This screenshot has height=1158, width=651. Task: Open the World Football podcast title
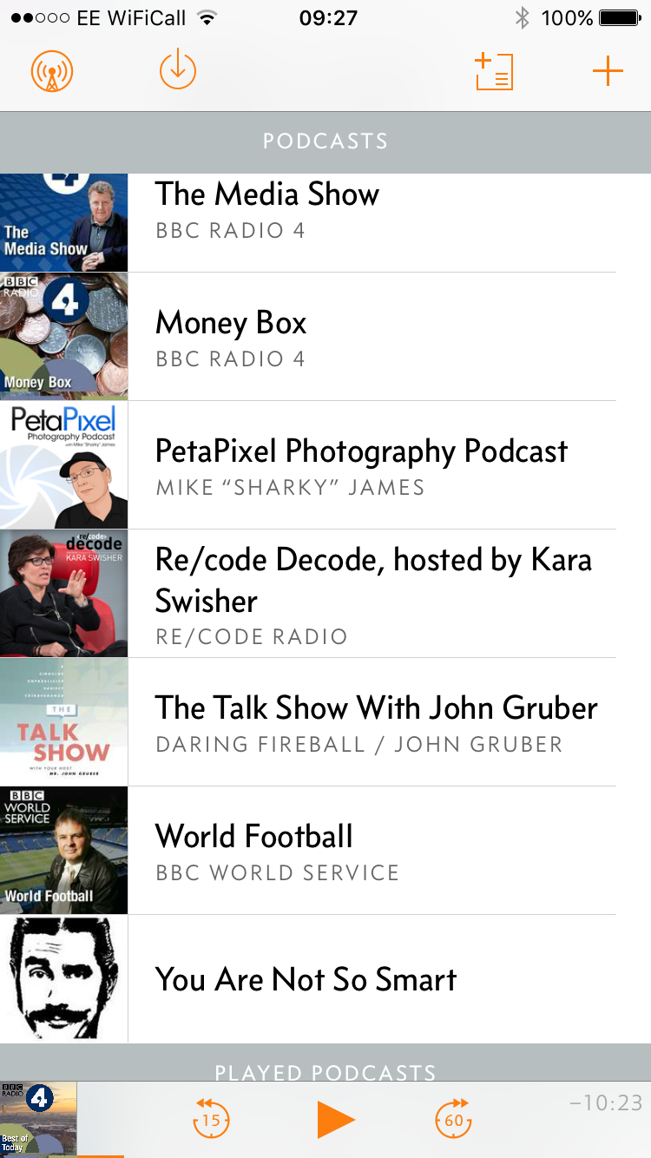tap(254, 836)
